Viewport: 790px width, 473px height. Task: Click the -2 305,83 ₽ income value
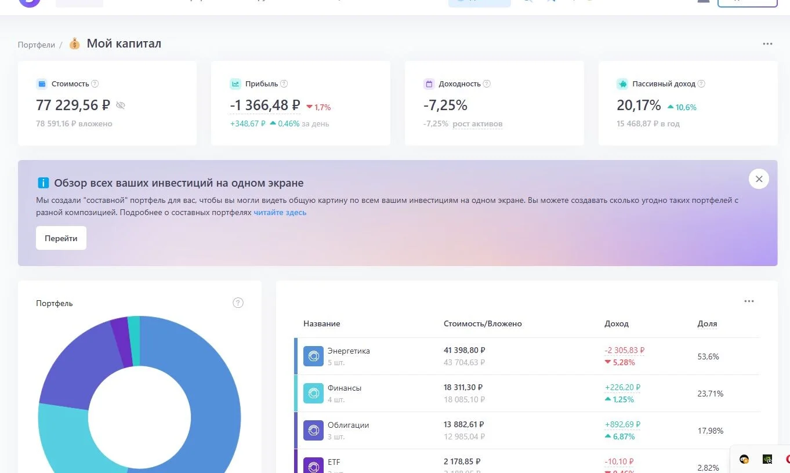(625, 351)
